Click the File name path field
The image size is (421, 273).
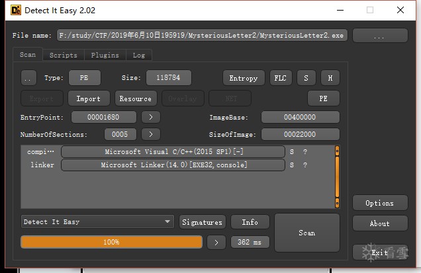point(202,35)
